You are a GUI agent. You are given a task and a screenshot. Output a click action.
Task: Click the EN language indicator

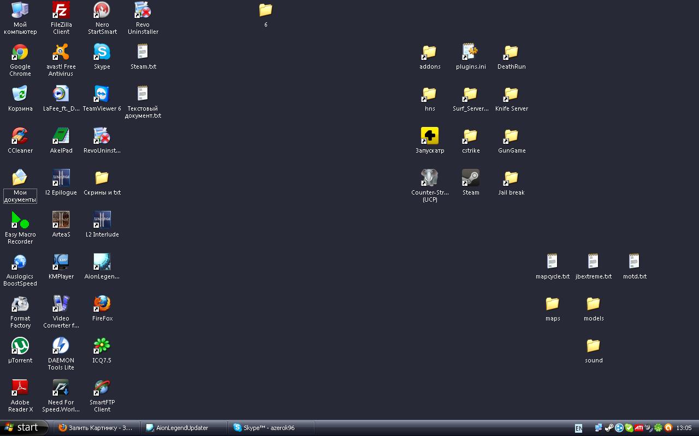(x=578, y=428)
